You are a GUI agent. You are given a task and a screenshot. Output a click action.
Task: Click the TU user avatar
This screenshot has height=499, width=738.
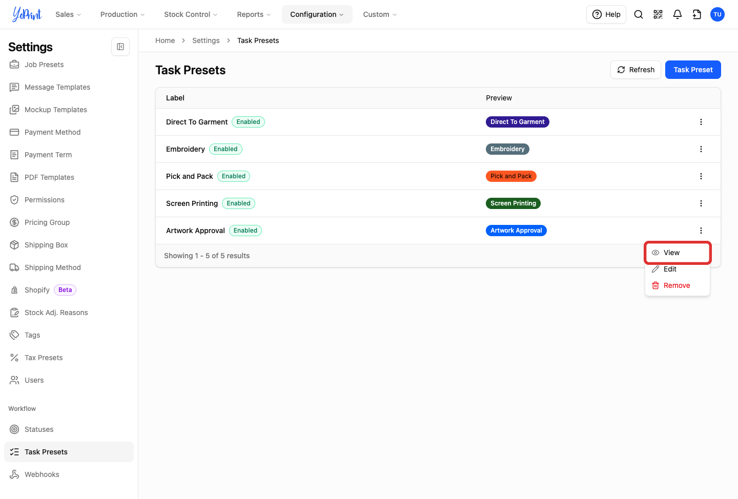click(717, 14)
